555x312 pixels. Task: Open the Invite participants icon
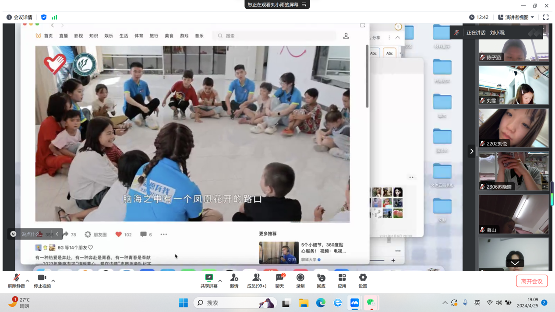coord(234,278)
